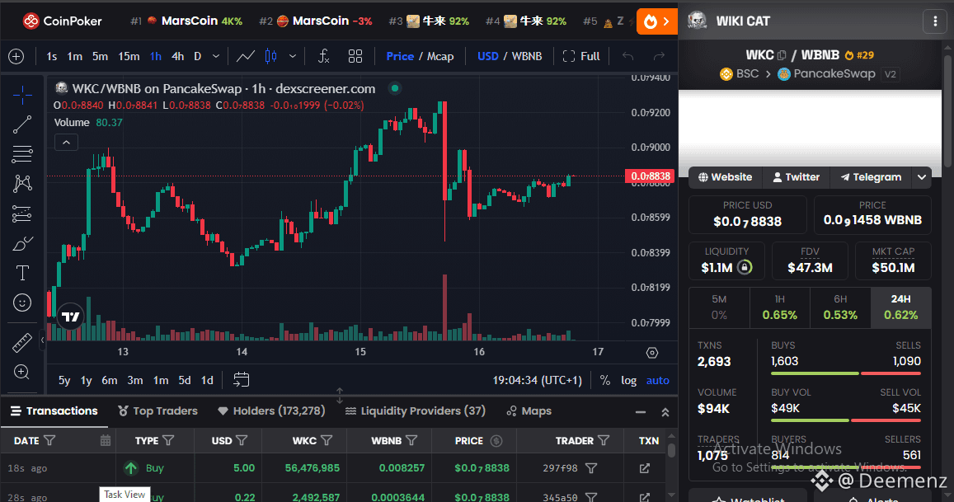
Task: Click the trending fire button
Action: click(x=657, y=22)
